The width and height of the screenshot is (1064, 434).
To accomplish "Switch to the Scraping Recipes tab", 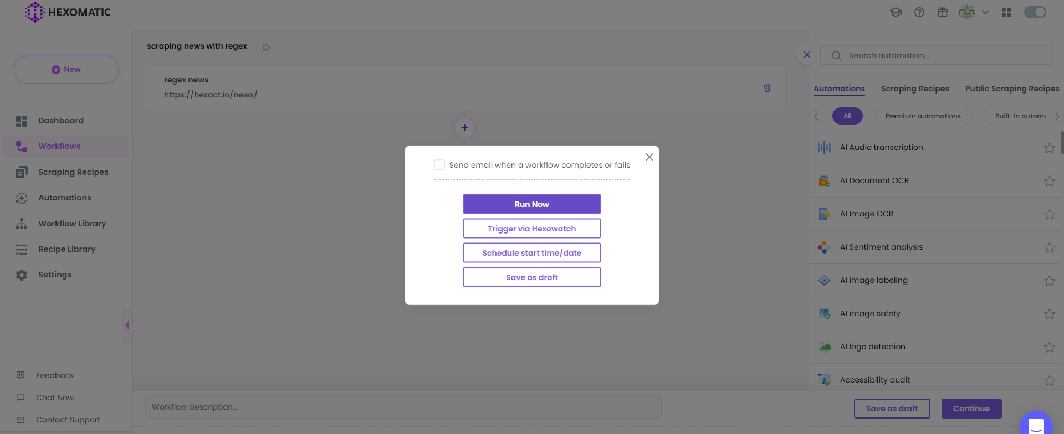I will coord(915,89).
